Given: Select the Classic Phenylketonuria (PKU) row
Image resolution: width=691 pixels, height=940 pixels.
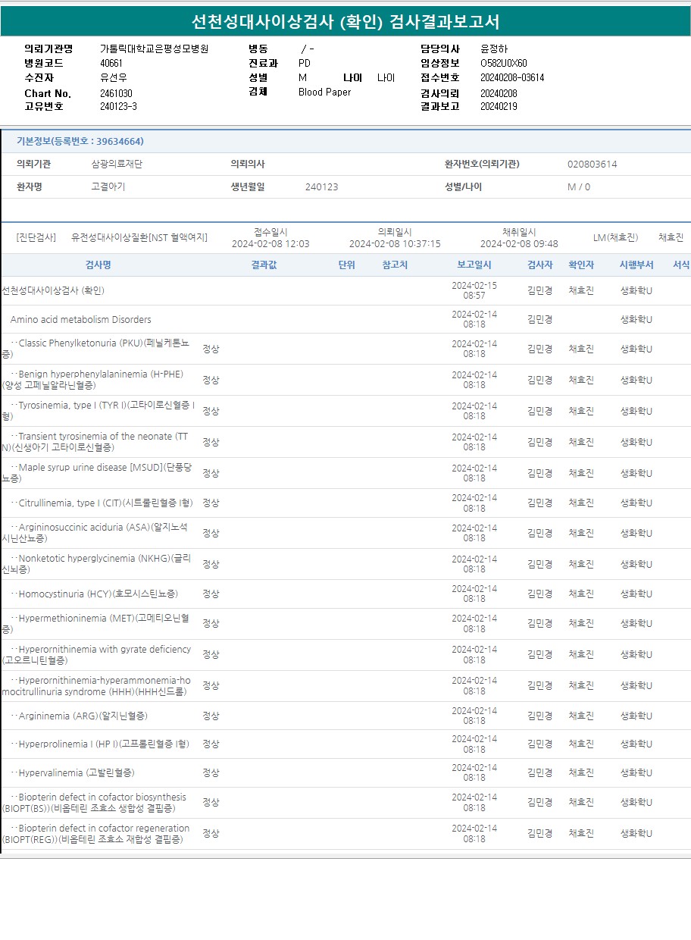Looking at the screenshot, I should pyautogui.click(x=98, y=349).
